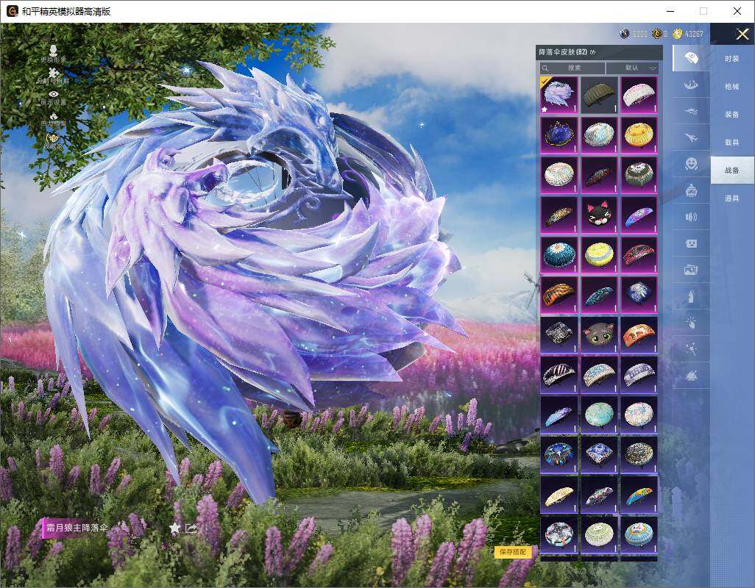The width and height of the screenshot is (755, 588).
Task: Select the airplane category icon in sidebar
Action: [691, 137]
